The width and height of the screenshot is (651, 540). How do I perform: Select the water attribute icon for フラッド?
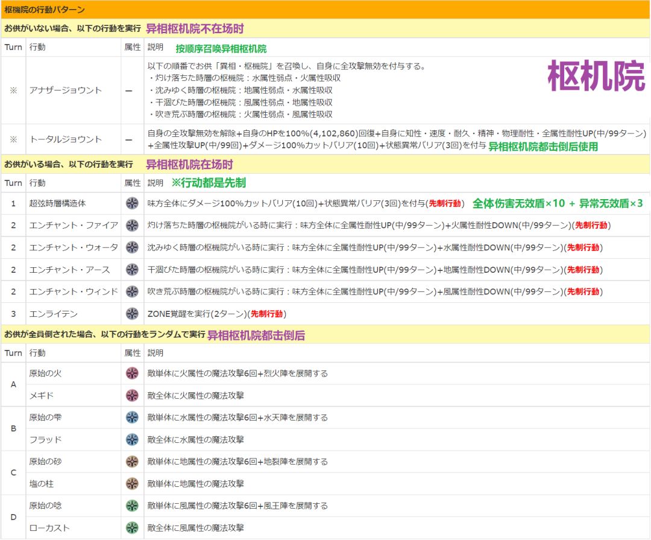(132, 439)
